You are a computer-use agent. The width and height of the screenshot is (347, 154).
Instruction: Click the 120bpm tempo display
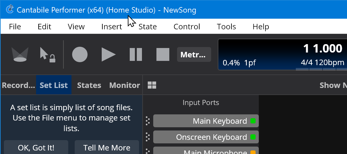click(x=329, y=63)
